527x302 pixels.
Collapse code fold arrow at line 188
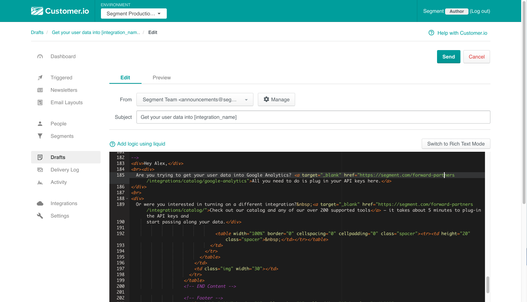point(127,199)
